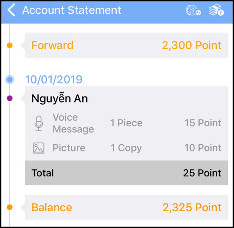Click the 1 Copy quantity text

coord(126,148)
